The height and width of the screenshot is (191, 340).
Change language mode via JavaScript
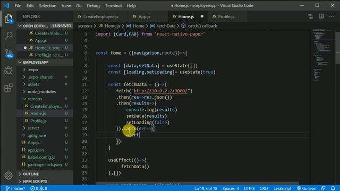(282, 188)
